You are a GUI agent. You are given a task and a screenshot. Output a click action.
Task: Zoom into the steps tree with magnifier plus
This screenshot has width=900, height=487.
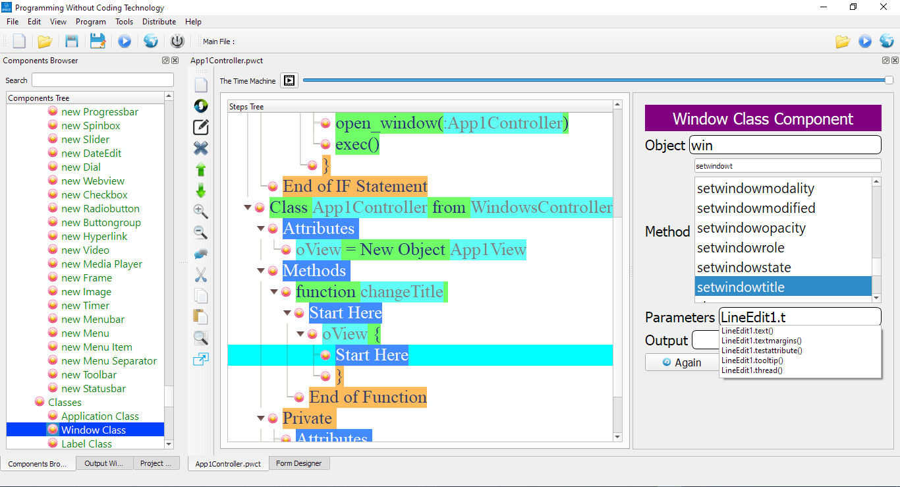pyautogui.click(x=200, y=212)
